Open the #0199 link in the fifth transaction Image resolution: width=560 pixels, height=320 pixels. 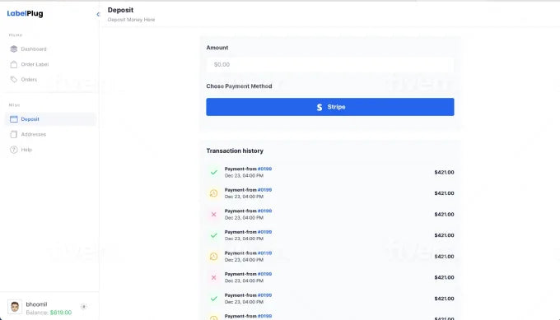coord(264,253)
